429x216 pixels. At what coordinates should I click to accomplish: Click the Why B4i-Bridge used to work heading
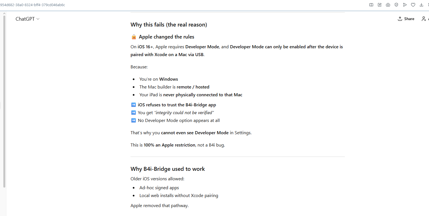tap(168, 169)
